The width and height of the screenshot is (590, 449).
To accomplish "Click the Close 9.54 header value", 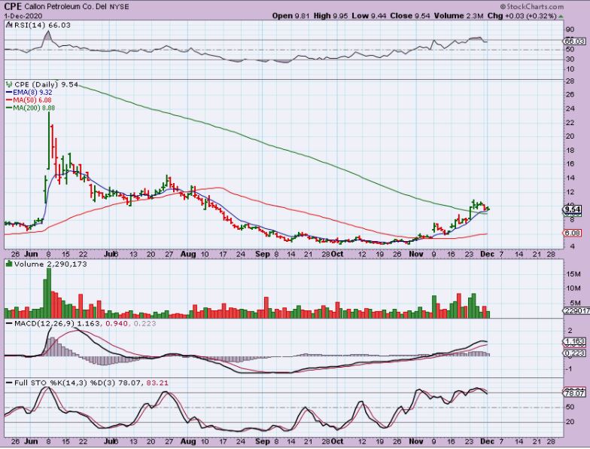I will point(410,16).
